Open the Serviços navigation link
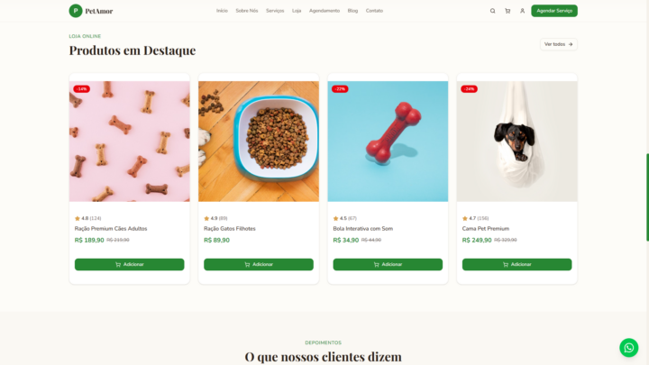 pos(275,11)
